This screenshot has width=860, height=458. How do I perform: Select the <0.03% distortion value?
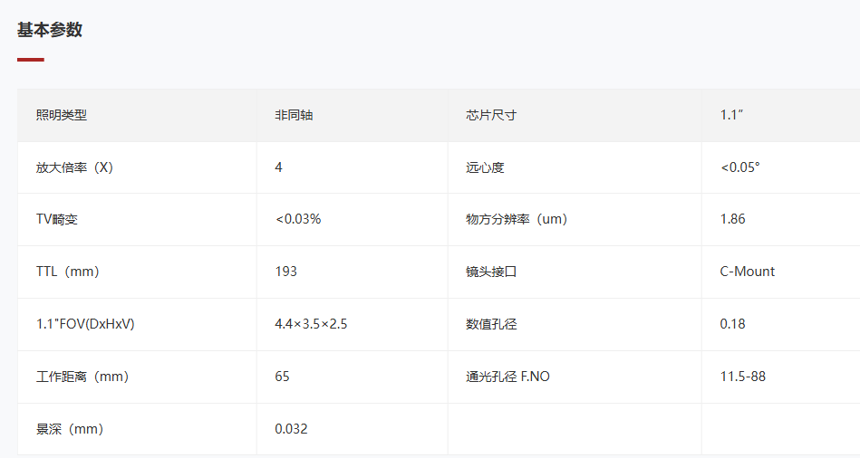coord(298,219)
